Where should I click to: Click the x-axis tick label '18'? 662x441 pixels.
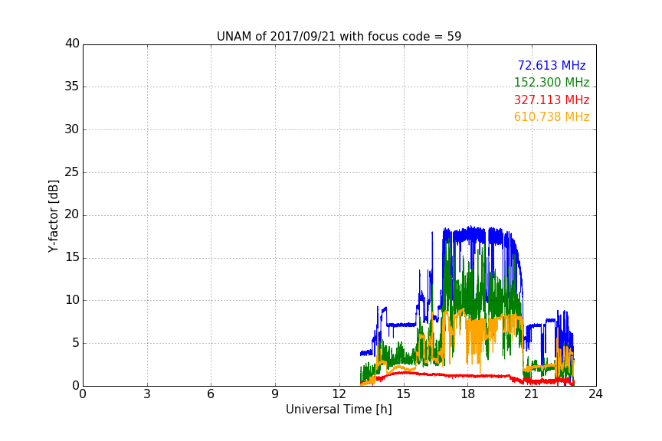click(468, 394)
